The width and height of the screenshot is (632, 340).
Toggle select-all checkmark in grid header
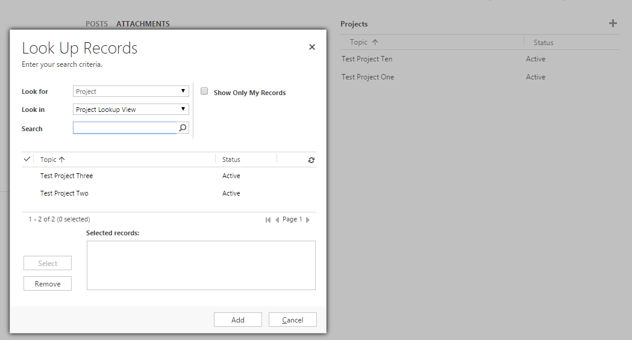pyautogui.click(x=27, y=159)
